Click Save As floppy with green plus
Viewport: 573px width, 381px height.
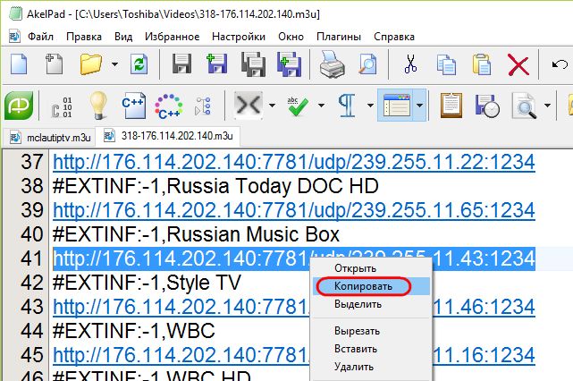point(216,64)
